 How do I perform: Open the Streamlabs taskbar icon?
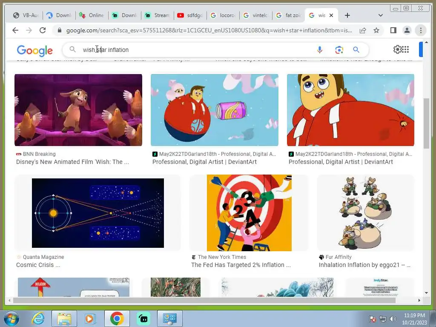143,318
